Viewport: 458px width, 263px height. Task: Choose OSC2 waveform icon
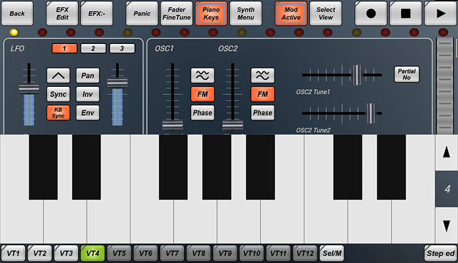[262, 76]
